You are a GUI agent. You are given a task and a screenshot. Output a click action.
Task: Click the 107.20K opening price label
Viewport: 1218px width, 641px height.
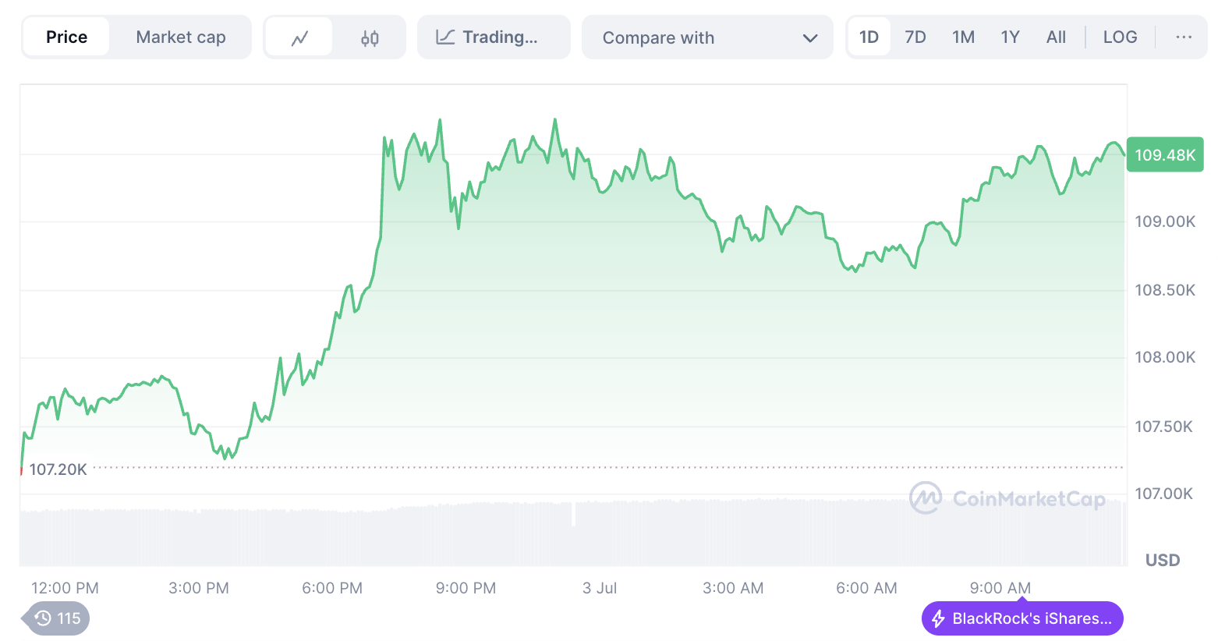tap(58, 469)
